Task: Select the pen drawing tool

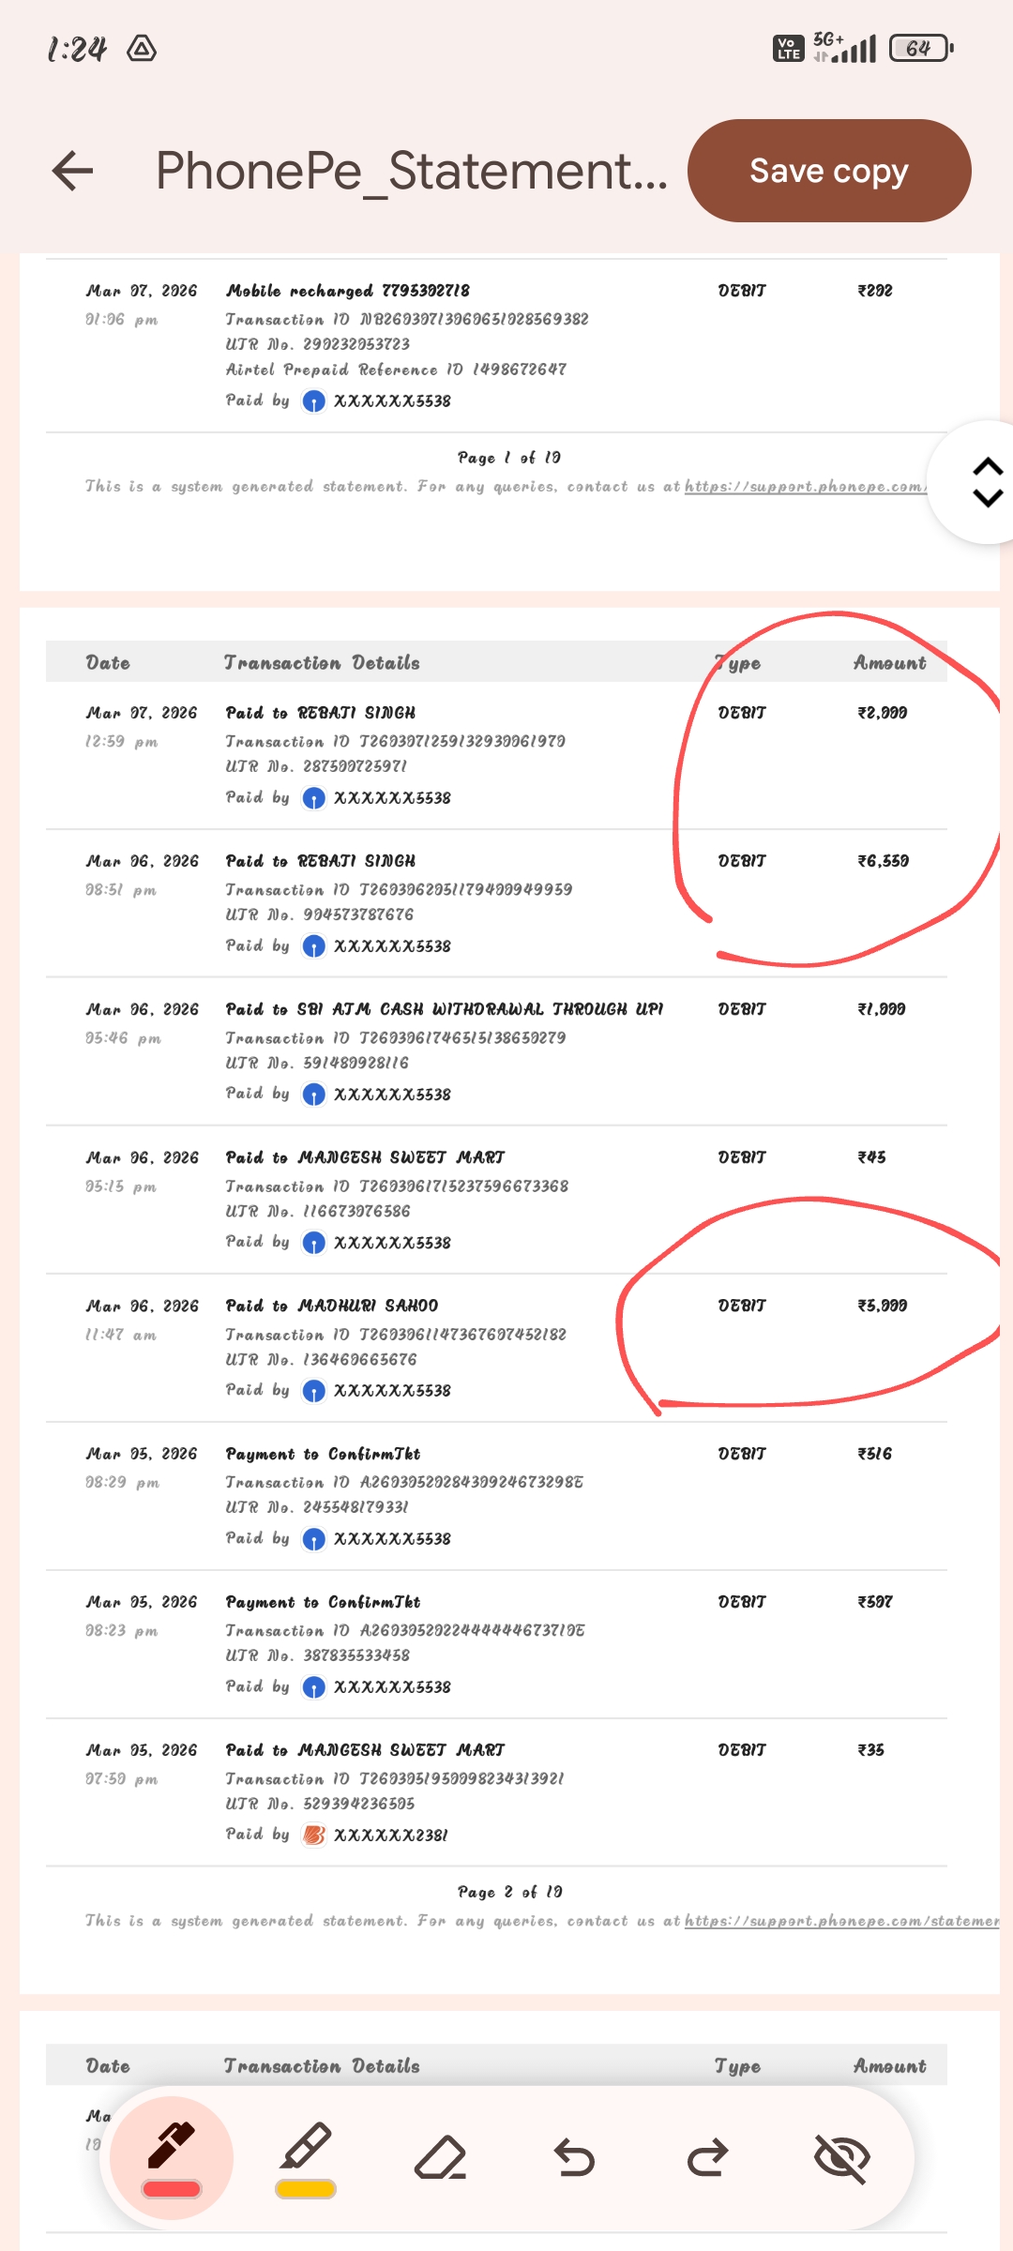Action: [172, 2147]
